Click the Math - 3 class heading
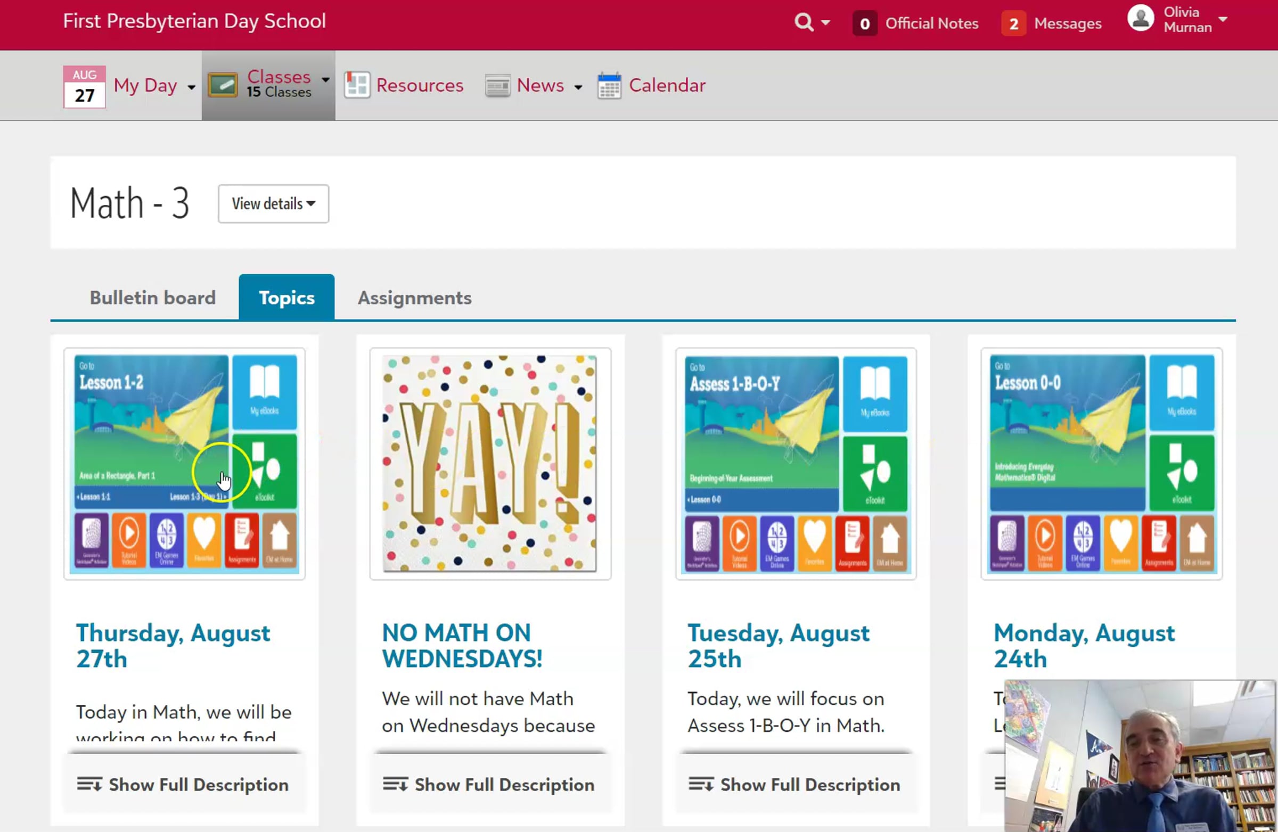Viewport: 1278px width, 832px height. [x=129, y=203]
